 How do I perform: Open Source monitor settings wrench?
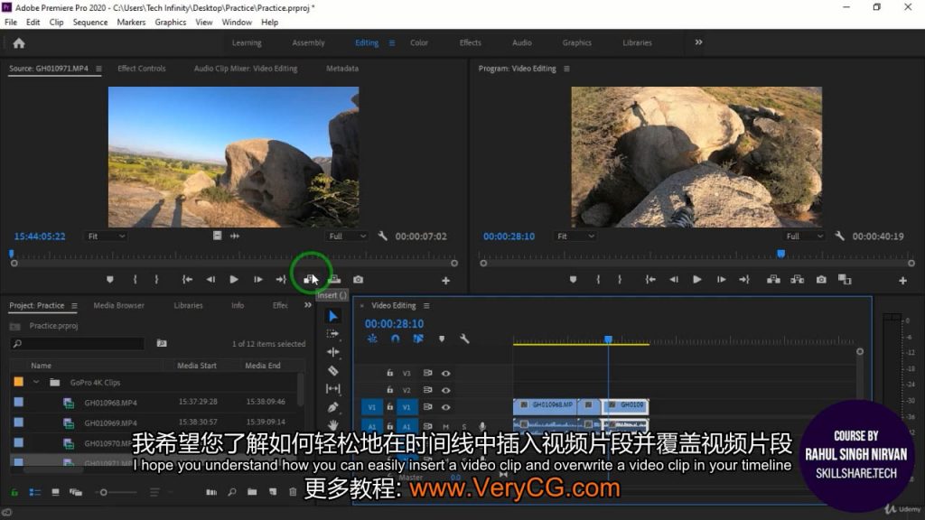coord(382,236)
